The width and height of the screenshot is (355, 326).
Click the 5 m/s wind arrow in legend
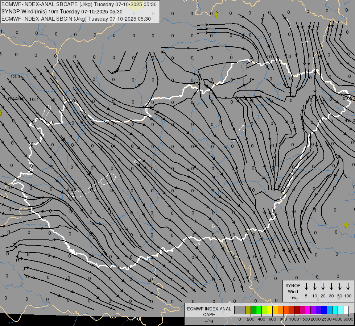306,287
